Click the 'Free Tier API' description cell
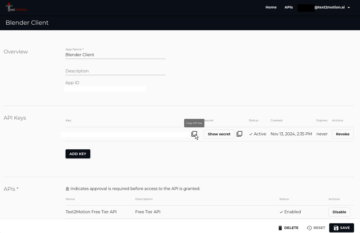Screen dimensions: 360x233 click(148, 212)
